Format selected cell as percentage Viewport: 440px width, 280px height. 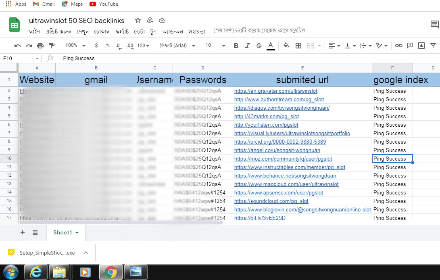pos(107,46)
